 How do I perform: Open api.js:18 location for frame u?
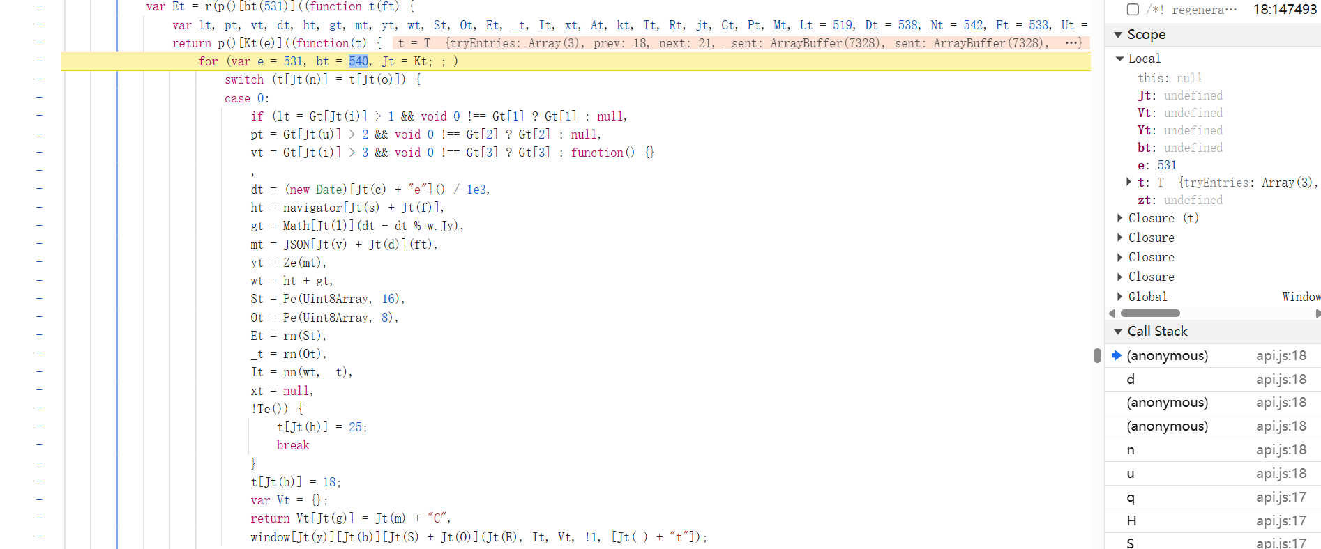tap(1281, 474)
